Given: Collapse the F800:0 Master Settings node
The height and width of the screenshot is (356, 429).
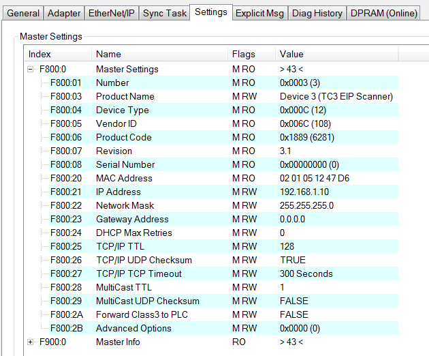Looking at the screenshot, I should point(31,69).
